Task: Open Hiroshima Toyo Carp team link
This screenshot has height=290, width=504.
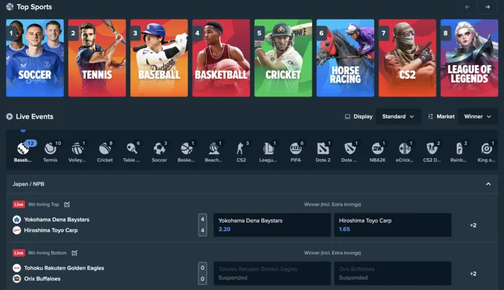Action: coord(51,230)
